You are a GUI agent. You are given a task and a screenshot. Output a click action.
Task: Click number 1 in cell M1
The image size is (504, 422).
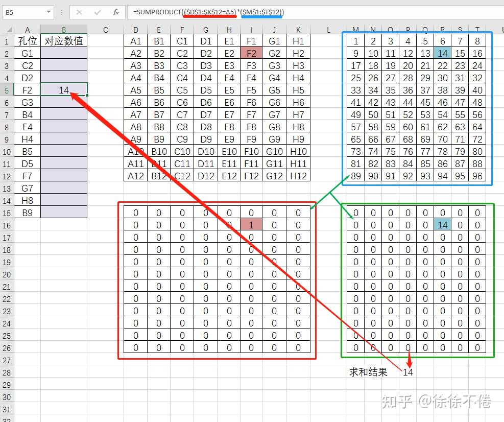click(x=355, y=41)
